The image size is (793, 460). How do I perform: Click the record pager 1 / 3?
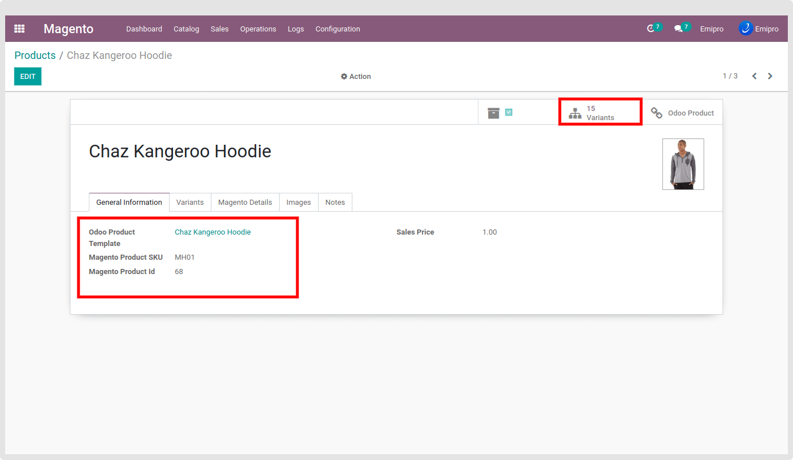pyautogui.click(x=730, y=76)
